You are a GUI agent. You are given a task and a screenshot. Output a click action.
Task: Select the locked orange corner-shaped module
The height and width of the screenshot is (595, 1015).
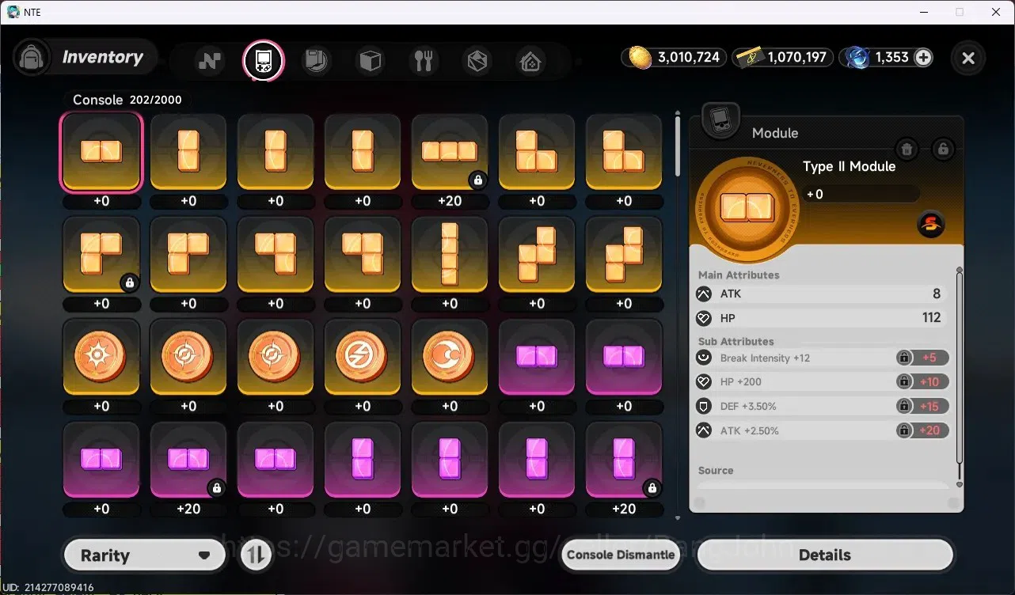click(101, 255)
